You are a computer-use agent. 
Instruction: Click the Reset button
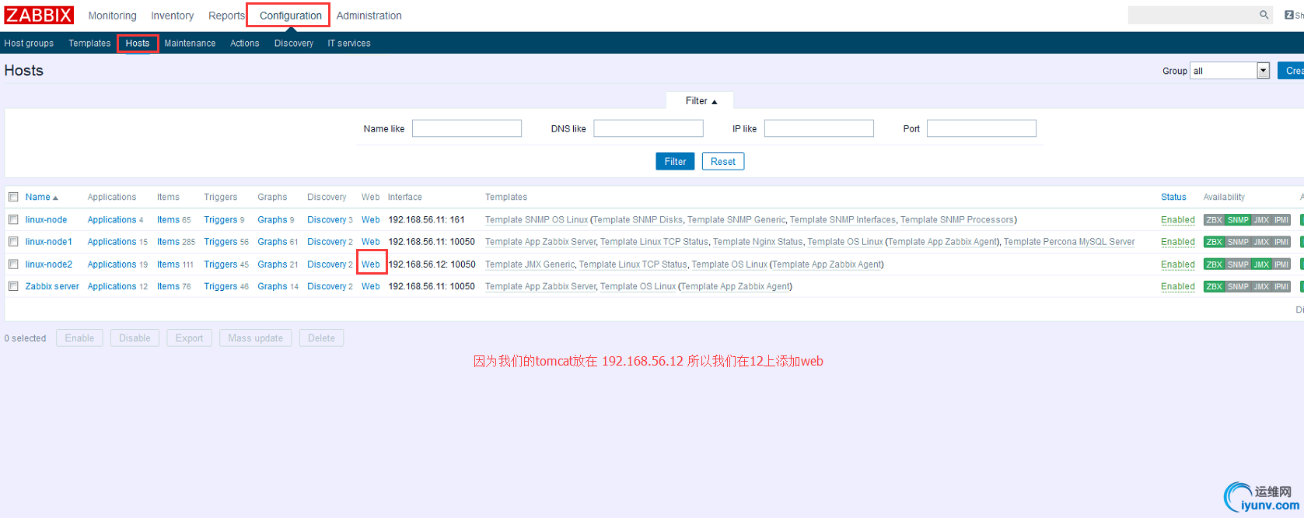coord(722,161)
